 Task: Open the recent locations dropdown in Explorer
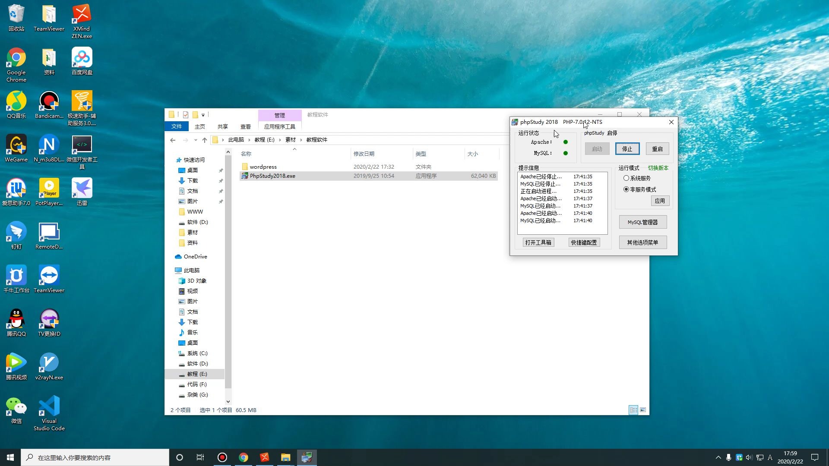tap(196, 140)
